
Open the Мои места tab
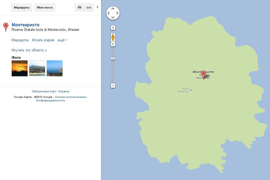point(45,8)
